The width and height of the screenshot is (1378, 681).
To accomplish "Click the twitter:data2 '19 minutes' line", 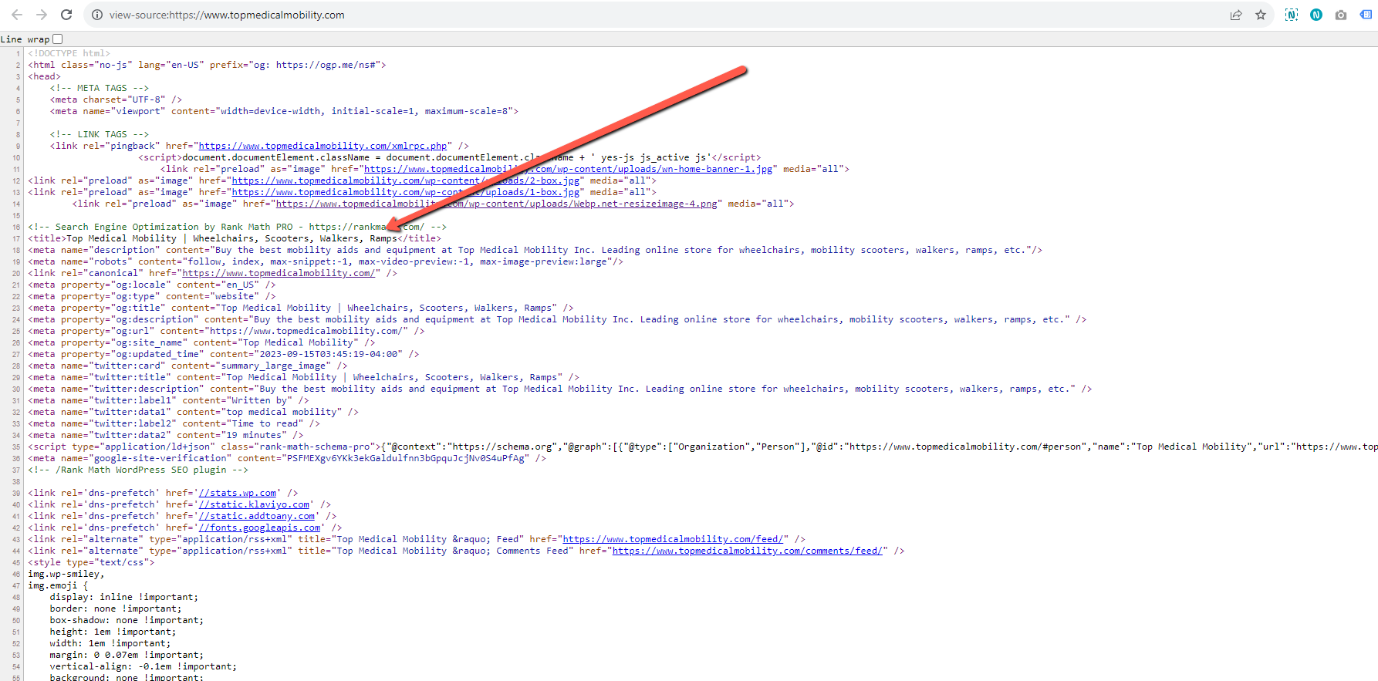I will tap(166, 435).
